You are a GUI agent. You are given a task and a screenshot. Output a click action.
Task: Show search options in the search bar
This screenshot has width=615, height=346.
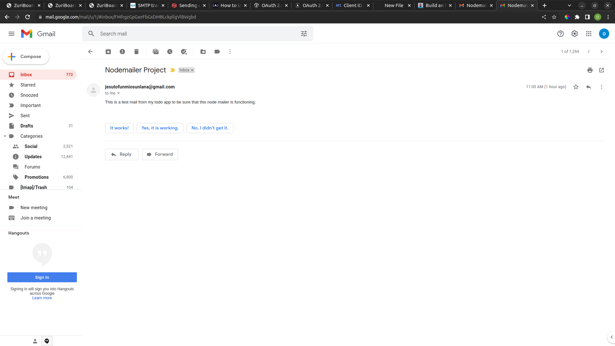(x=304, y=34)
